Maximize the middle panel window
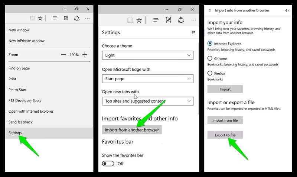This screenshot has height=177, width=297. point(180,10)
